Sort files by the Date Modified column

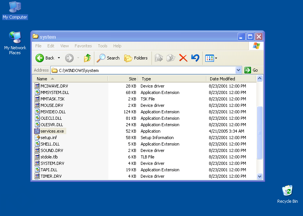click(222, 79)
